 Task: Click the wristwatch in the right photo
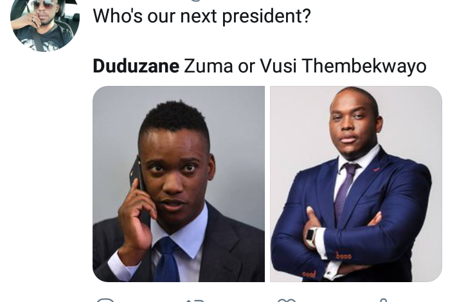pyautogui.click(x=312, y=237)
